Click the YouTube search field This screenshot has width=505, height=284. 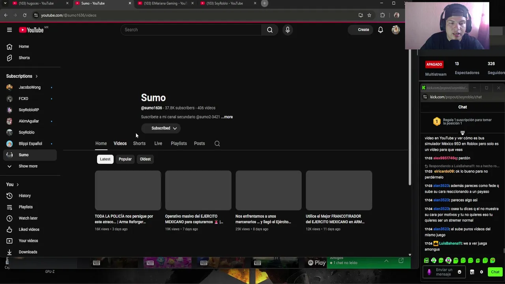[x=191, y=30]
